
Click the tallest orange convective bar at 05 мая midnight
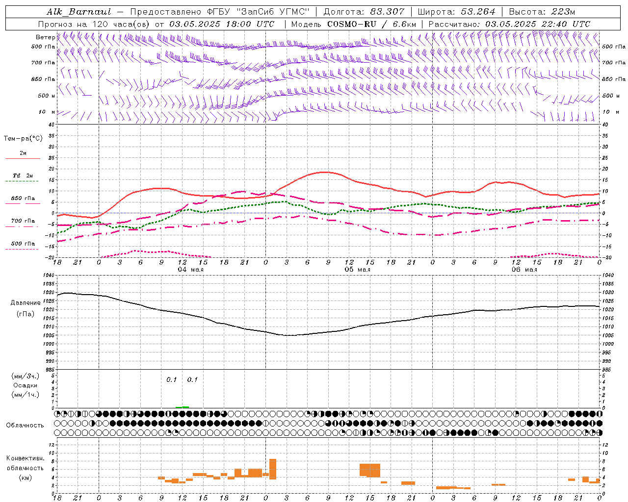(273, 469)
